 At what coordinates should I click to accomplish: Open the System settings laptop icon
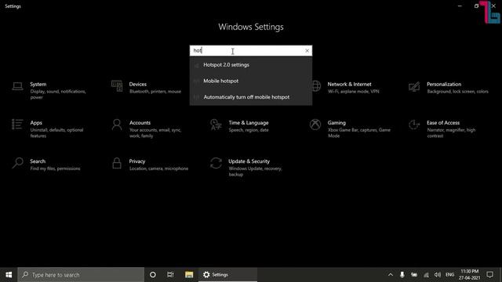(17, 86)
